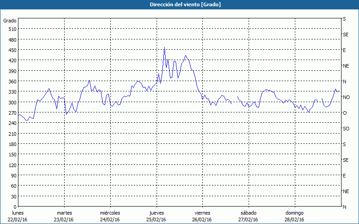Image resolution: width=359 pixels, height=224 pixels.
Task: Pick the miércoles 24/02/16 date label
Action: (110, 216)
